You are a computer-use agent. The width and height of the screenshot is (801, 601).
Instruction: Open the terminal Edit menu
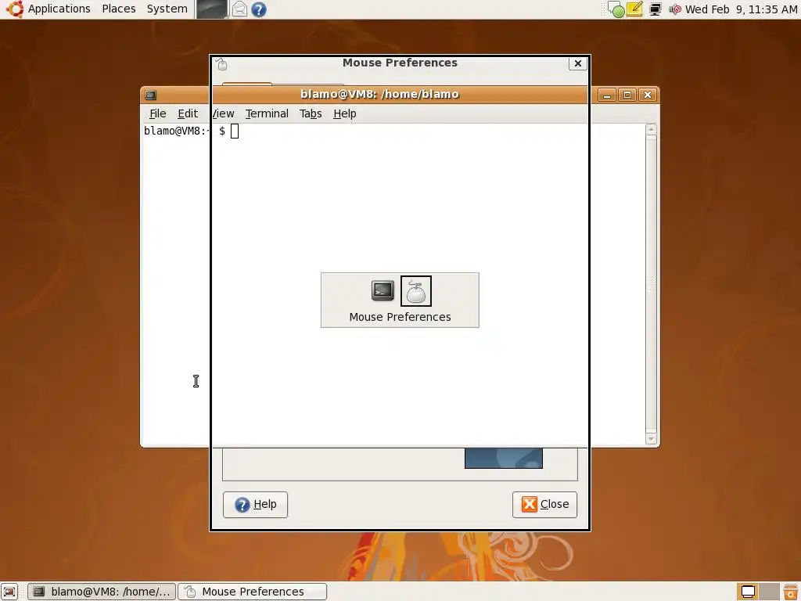point(188,113)
